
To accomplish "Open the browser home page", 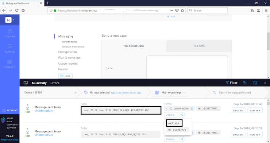I will coord(23,10).
